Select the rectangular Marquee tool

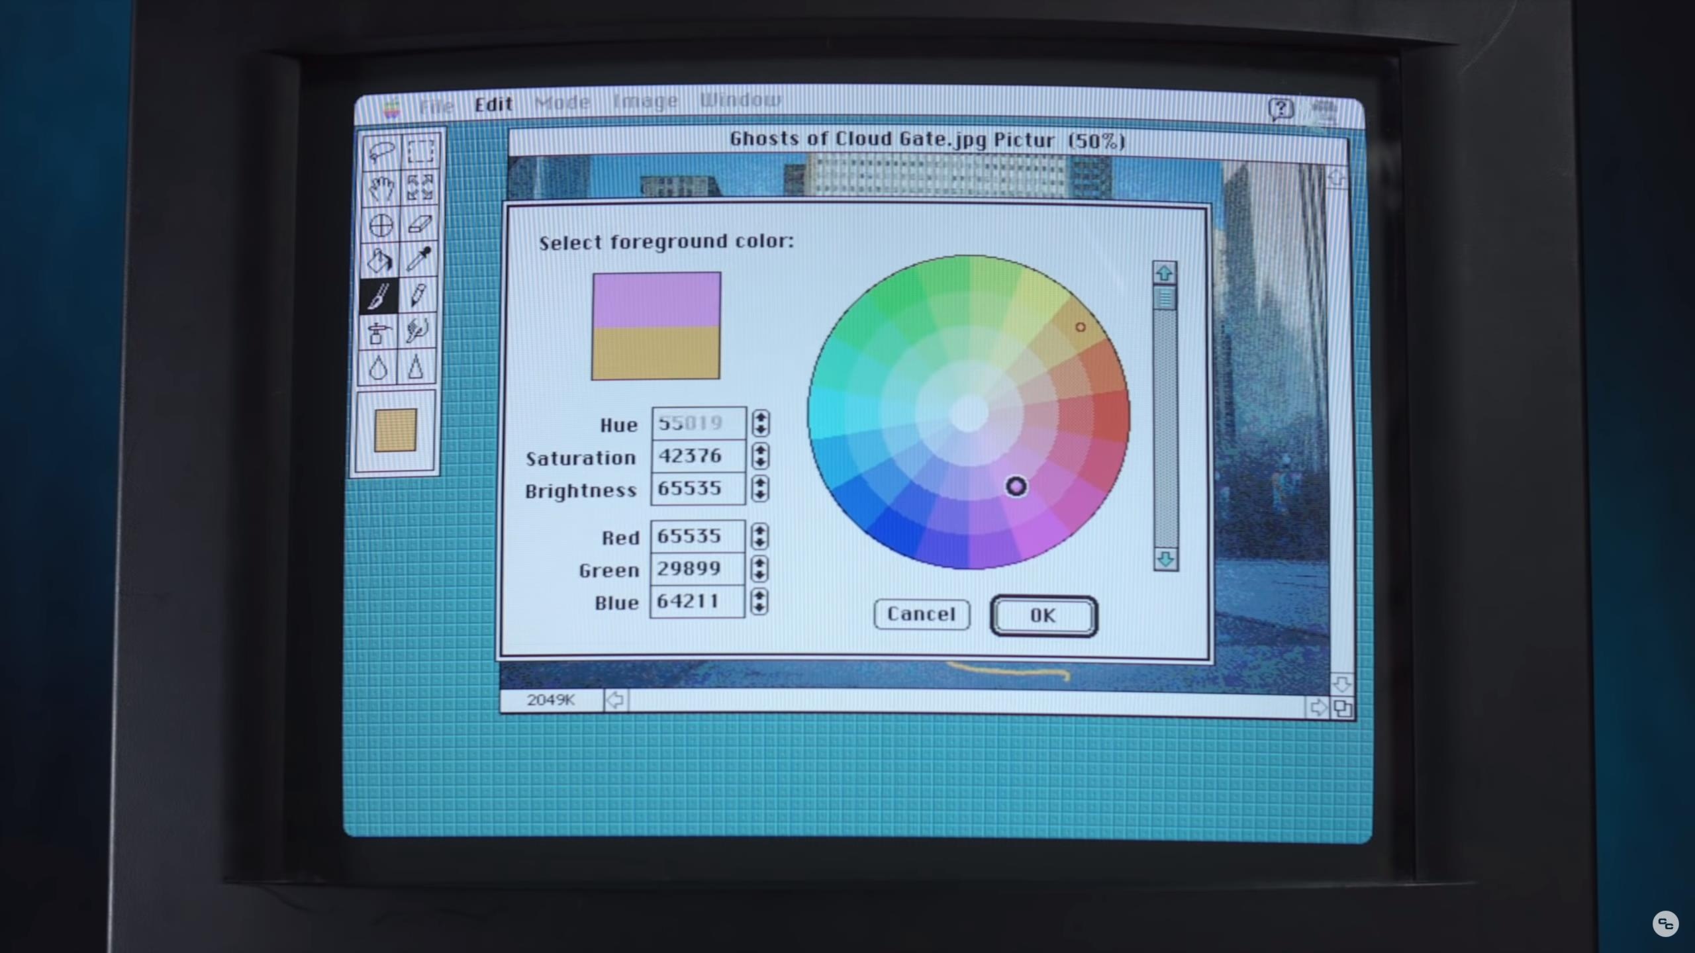420,152
